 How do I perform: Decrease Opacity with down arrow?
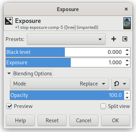127,98
